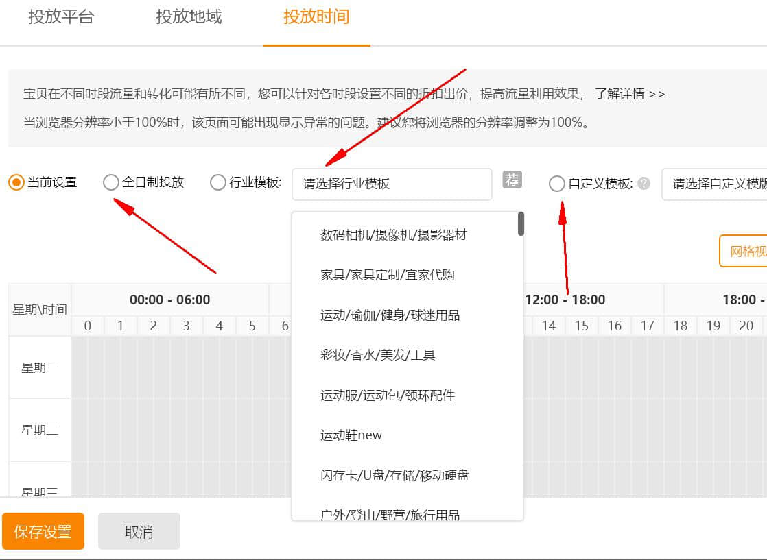The height and width of the screenshot is (560, 767).
Task: Click the 保存设置 button
Action: (43, 532)
